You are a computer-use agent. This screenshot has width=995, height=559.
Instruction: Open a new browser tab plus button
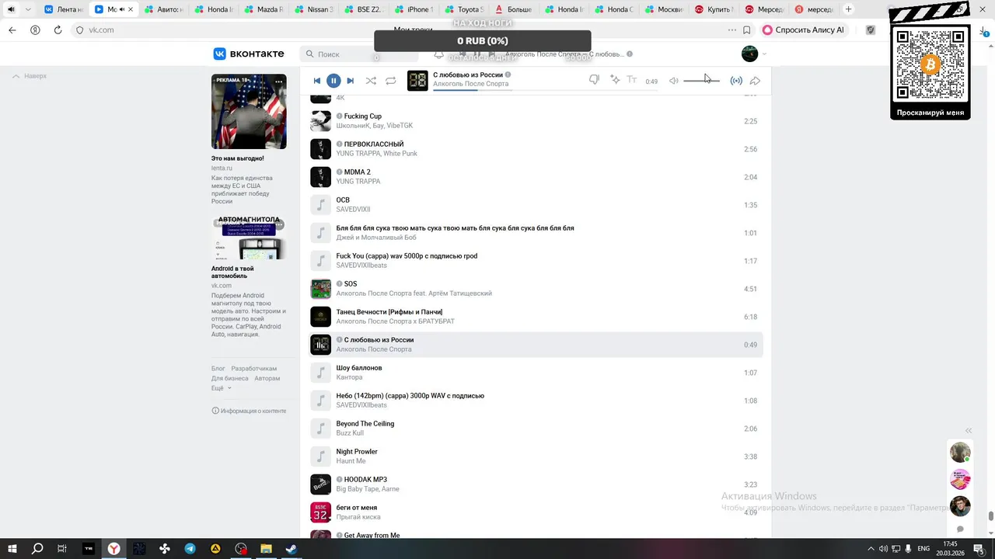click(848, 9)
